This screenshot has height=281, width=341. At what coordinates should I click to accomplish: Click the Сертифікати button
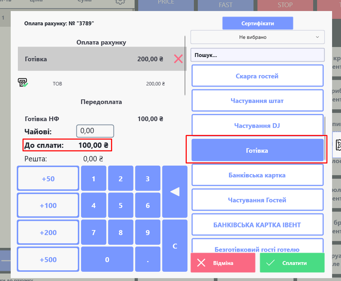click(x=257, y=23)
